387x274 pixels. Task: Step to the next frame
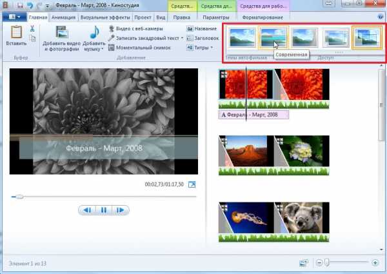coord(120,210)
